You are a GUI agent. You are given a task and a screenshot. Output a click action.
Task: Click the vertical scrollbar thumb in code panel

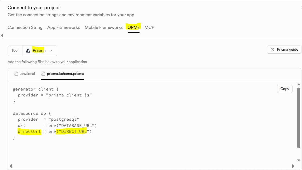click(298, 117)
